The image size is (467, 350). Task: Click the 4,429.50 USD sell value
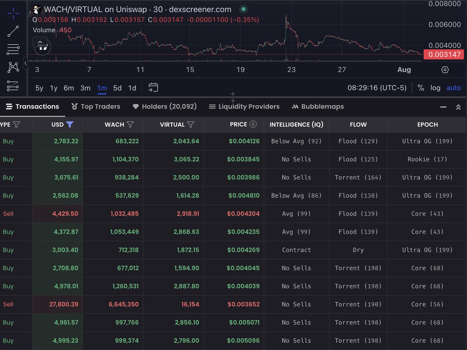click(66, 213)
